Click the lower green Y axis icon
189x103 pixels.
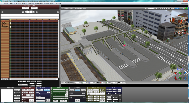pyautogui.click(x=180, y=78)
